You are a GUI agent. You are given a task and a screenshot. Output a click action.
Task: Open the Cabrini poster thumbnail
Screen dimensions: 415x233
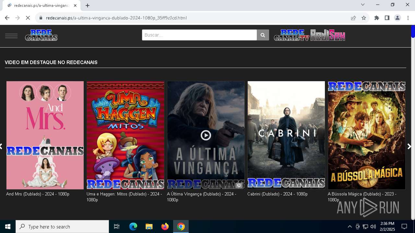[x=286, y=135]
